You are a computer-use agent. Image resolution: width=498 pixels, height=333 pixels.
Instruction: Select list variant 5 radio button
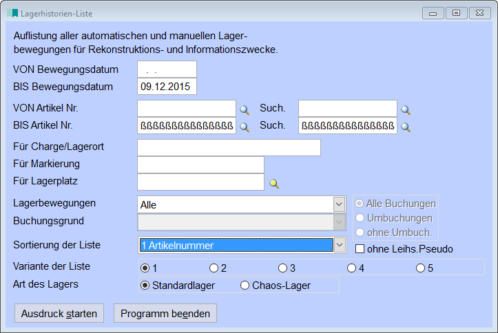point(420,268)
